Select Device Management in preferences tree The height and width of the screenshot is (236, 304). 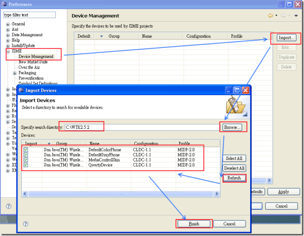pyautogui.click(x=36, y=56)
